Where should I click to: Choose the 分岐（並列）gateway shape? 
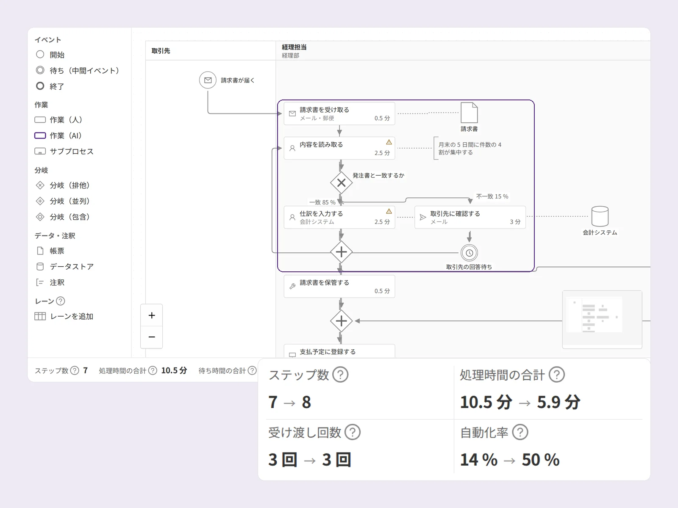click(x=63, y=201)
